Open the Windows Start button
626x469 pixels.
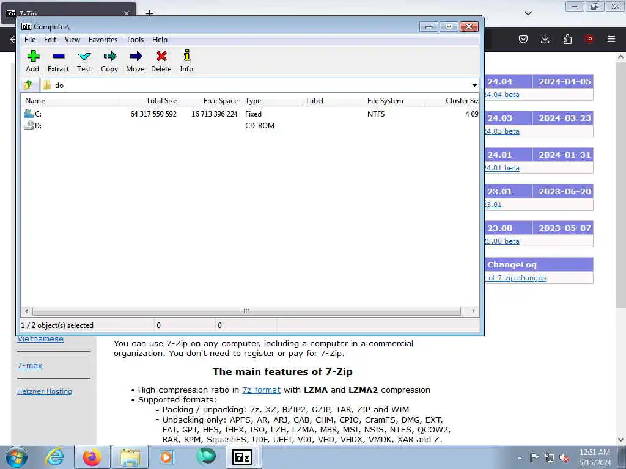pos(16,457)
